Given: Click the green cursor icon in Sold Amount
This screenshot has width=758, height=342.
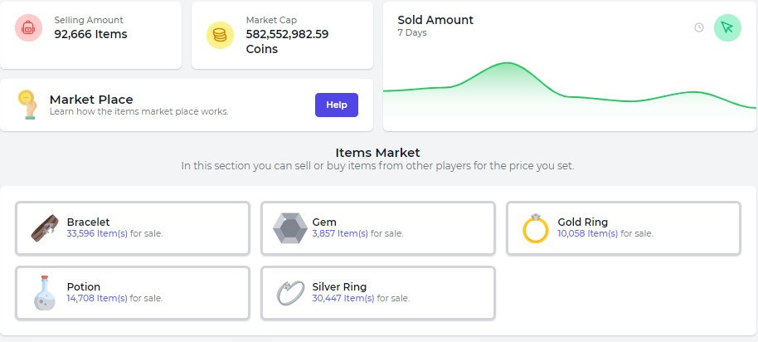Looking at the screenshot, I should point(727,27).
